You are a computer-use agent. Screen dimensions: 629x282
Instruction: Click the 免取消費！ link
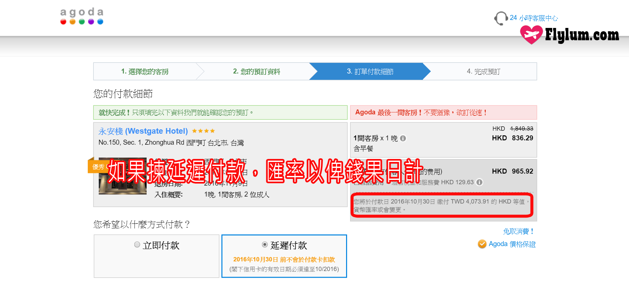pyautogui.click(x=519, y=231)
